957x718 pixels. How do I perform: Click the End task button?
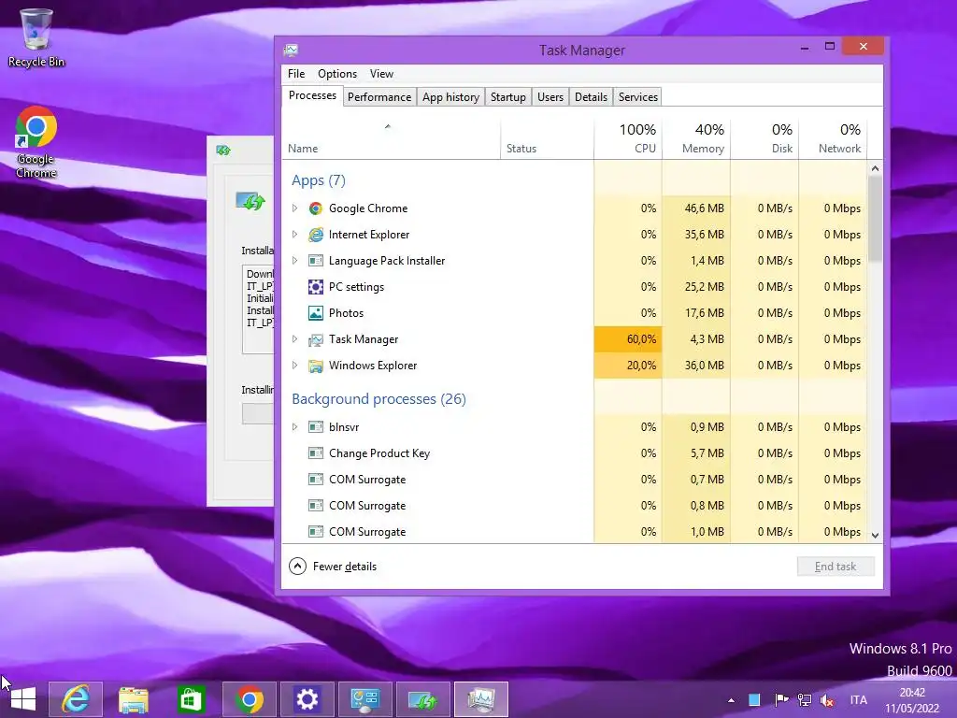[x=836, y=567]
